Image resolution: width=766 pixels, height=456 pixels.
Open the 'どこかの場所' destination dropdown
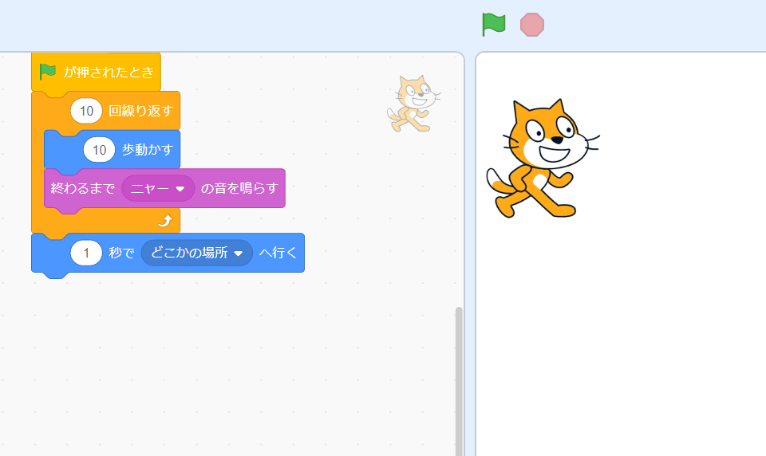pyautogui.click(x=197, y=253)
